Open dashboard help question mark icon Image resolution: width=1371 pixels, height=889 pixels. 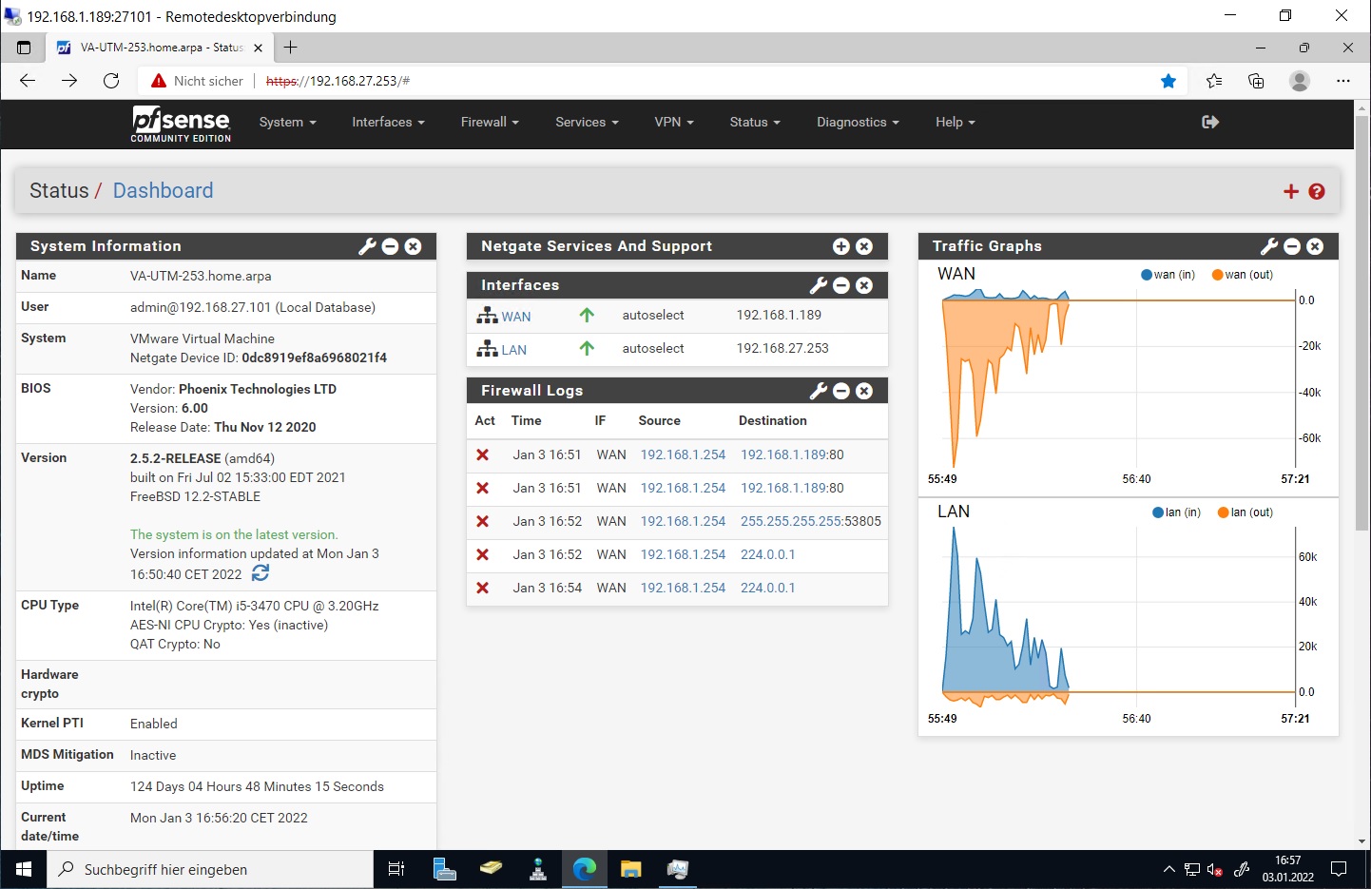tap(1317, 191)
